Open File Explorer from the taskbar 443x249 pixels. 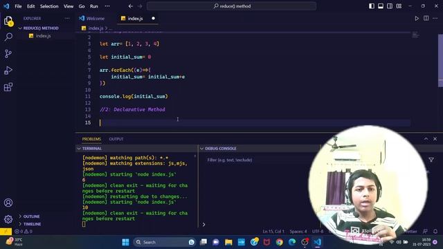coord(228,242)
